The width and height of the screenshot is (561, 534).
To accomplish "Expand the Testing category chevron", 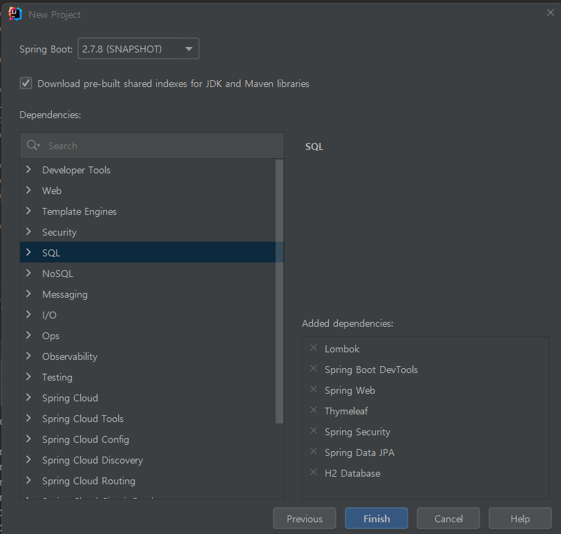I will coord(28,377).
